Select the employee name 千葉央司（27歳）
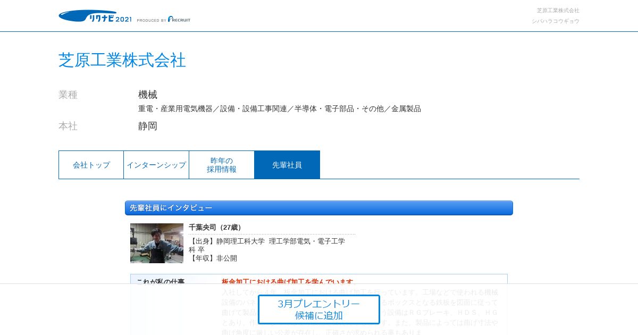638x335 pixels. pos(216,228)
